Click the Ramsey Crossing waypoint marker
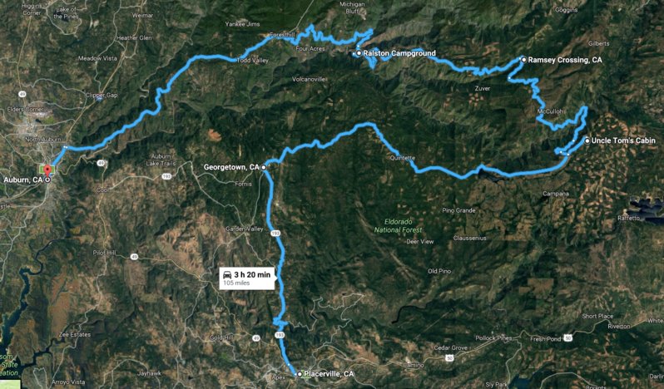 [524, 60]
